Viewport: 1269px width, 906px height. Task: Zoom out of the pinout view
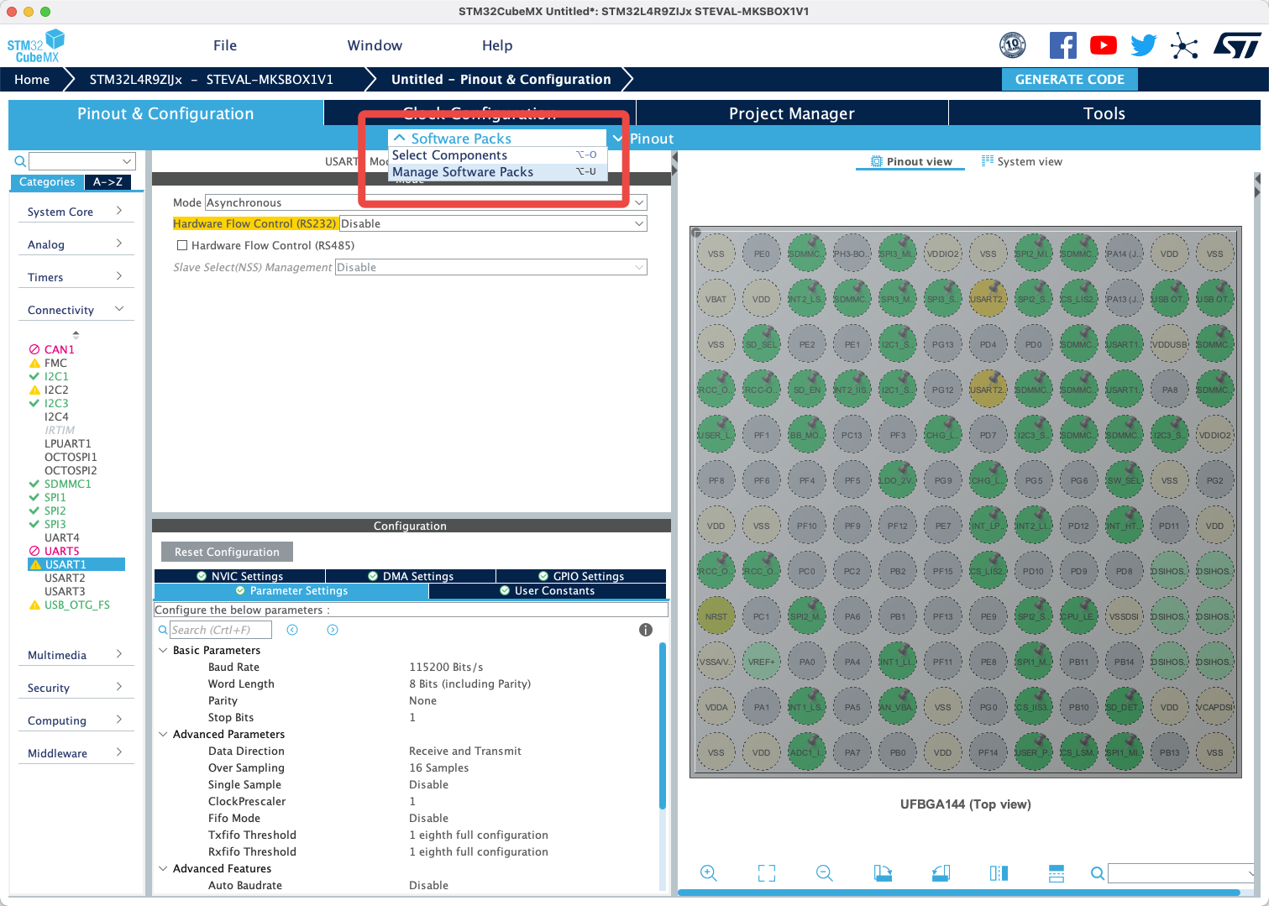pos(825,873)
